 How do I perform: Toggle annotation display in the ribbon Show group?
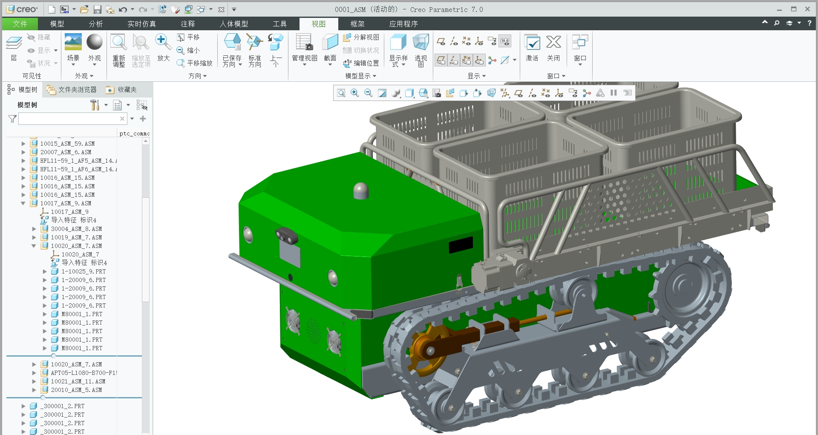(x=492, y=41)
